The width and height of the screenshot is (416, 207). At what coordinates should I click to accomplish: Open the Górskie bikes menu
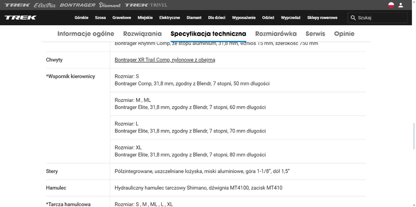[x=81, y=18]
